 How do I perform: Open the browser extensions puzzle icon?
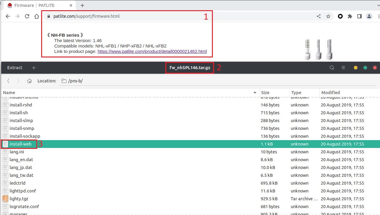350,17
